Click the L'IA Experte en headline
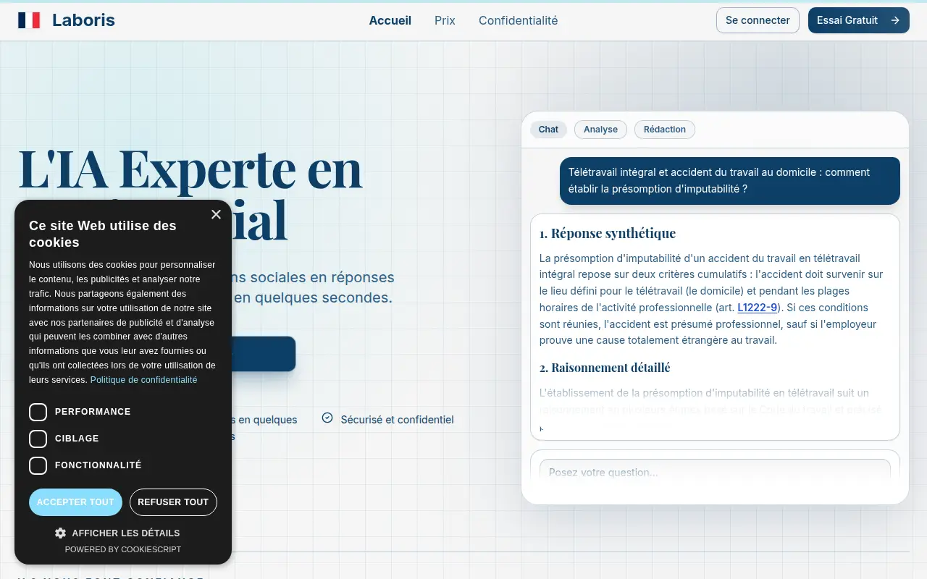Image resolution: width=927 pixels, height=579 pixels. (x=190, y=169)
